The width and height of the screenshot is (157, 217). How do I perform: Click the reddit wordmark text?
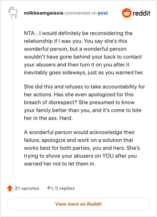coord(141,13)
